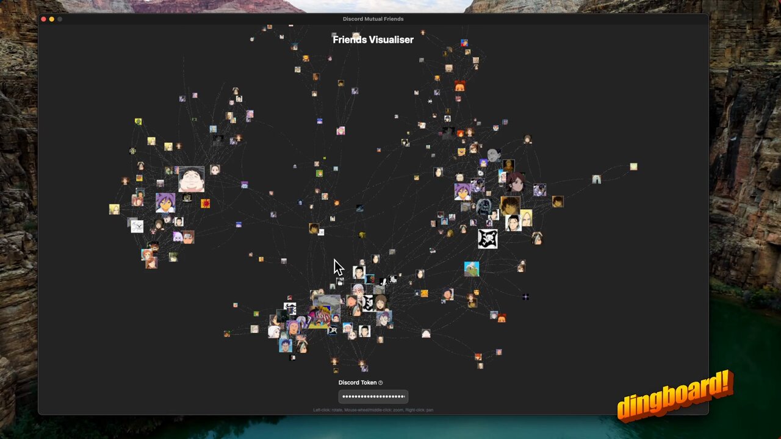The image size is (781, 439).
Task: Select the black-and-white skull crossbones flag avatar
Action: click(x=488, y=238)
